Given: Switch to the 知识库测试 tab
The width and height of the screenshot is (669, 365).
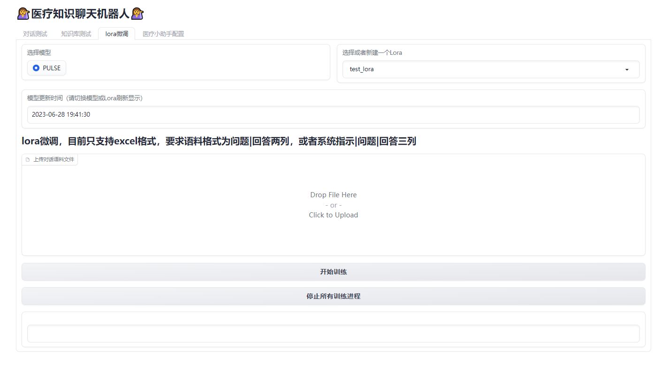Looking at the screenshot, I should tap(76, 34).
